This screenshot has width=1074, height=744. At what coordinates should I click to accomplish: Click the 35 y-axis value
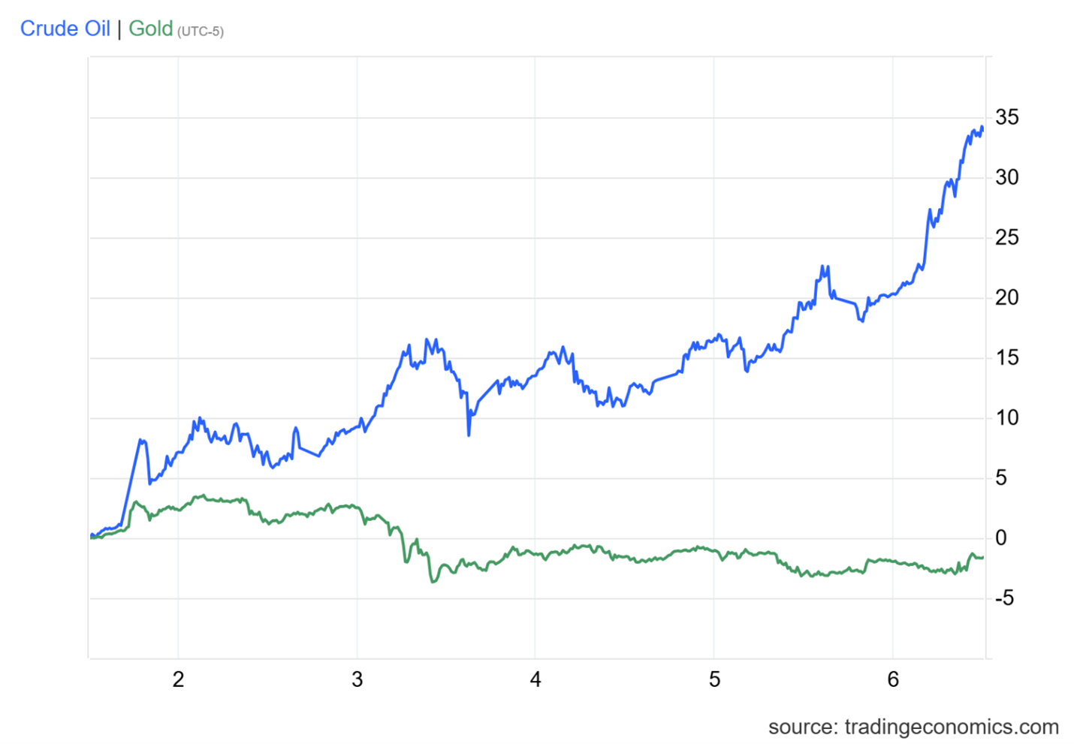[1006, 117]
